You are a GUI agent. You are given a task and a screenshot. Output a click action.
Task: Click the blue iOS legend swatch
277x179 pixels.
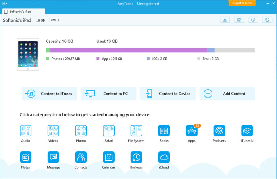tap(148, 59)
